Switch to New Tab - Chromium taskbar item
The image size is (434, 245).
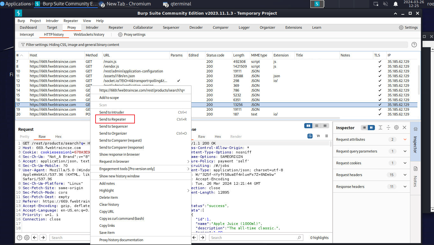126,4
